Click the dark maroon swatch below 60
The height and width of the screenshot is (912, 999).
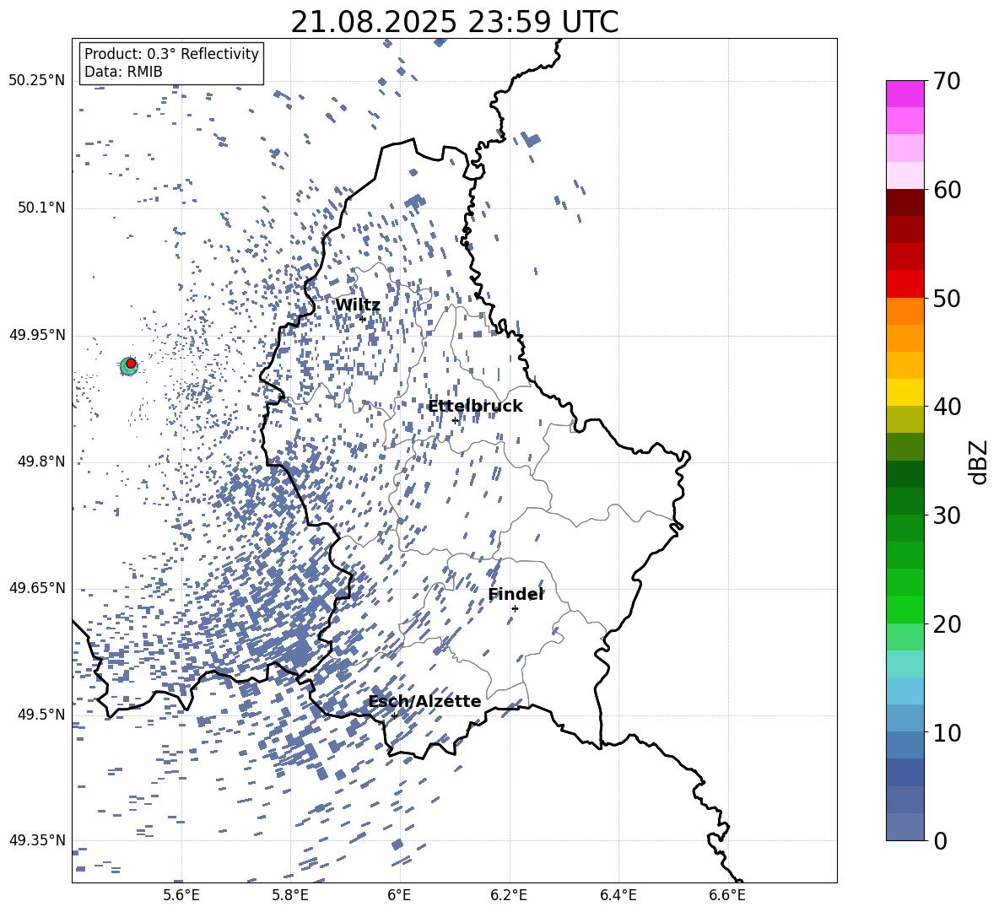point(904,203)
